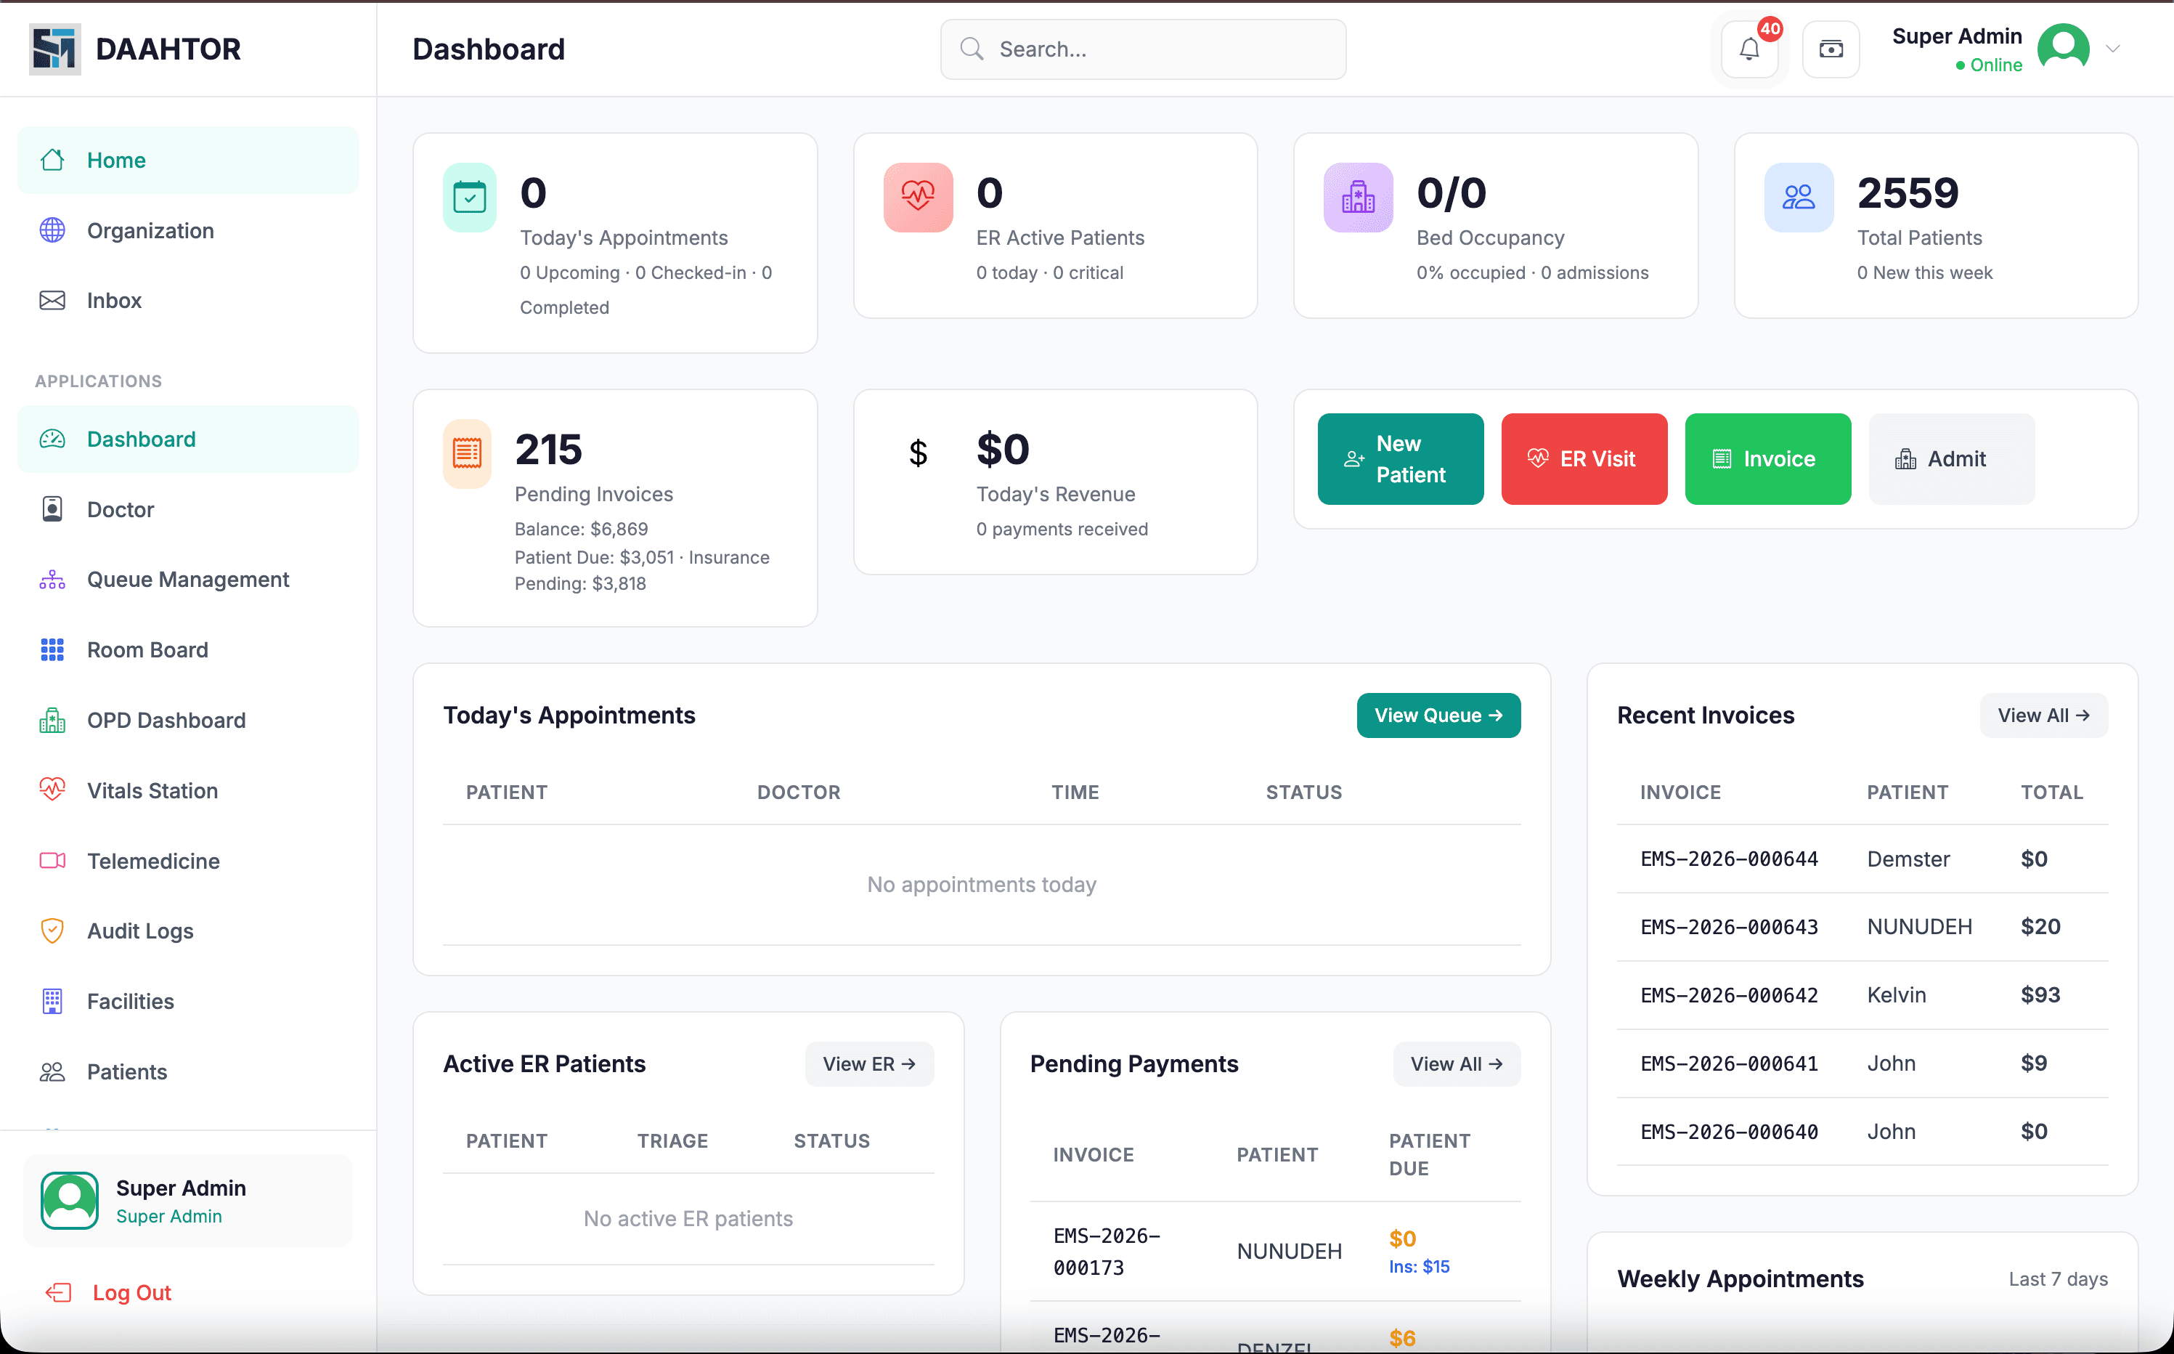Open Queue Management
The height and width of the screenshot is (1354, 2174).
coord(188,580)
